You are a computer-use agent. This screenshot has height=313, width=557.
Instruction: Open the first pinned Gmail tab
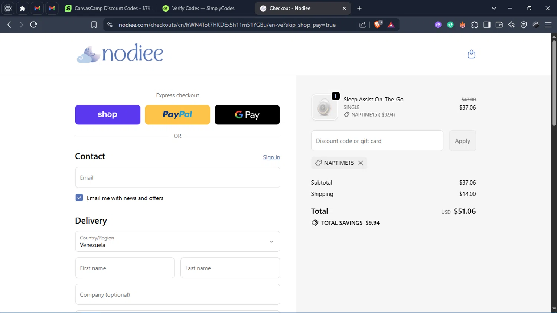click(x=37, y=8)
